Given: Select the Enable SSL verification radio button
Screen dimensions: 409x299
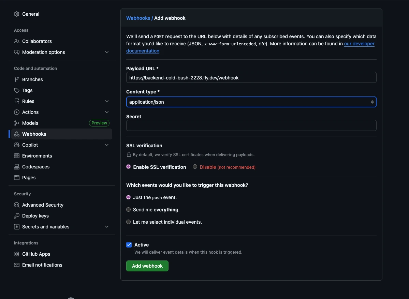Looking at the screenshot, I should point(128,167).
